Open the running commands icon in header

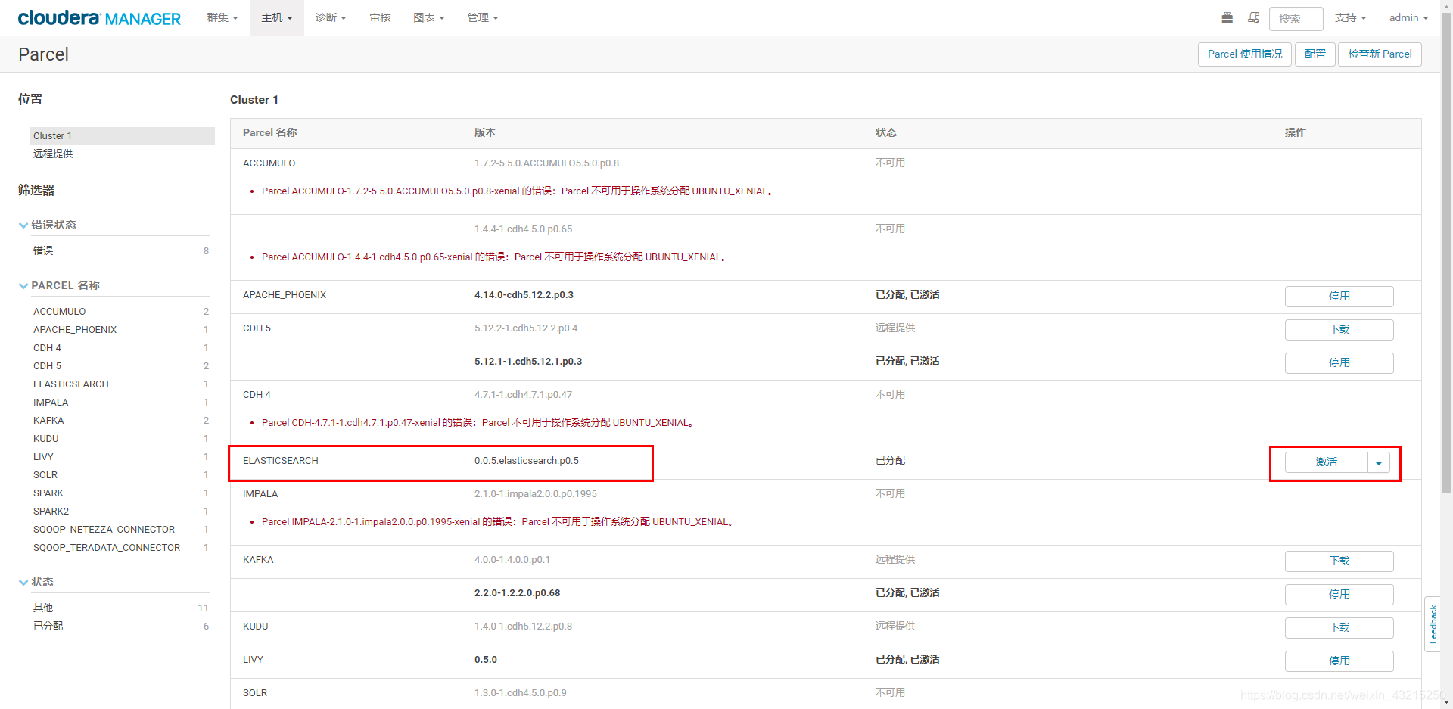pyautogui.click(x=1253, y=17)
